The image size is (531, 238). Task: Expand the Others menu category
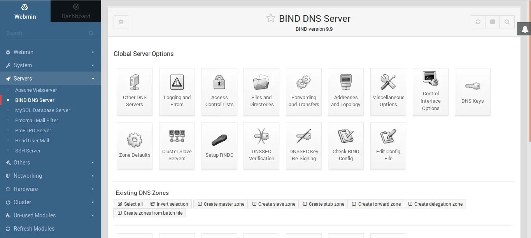(51, 163)
